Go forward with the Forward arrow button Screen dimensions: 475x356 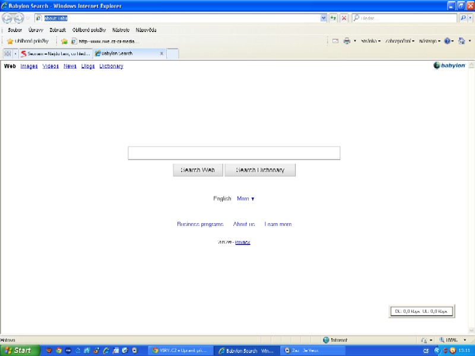pos(19,18)
